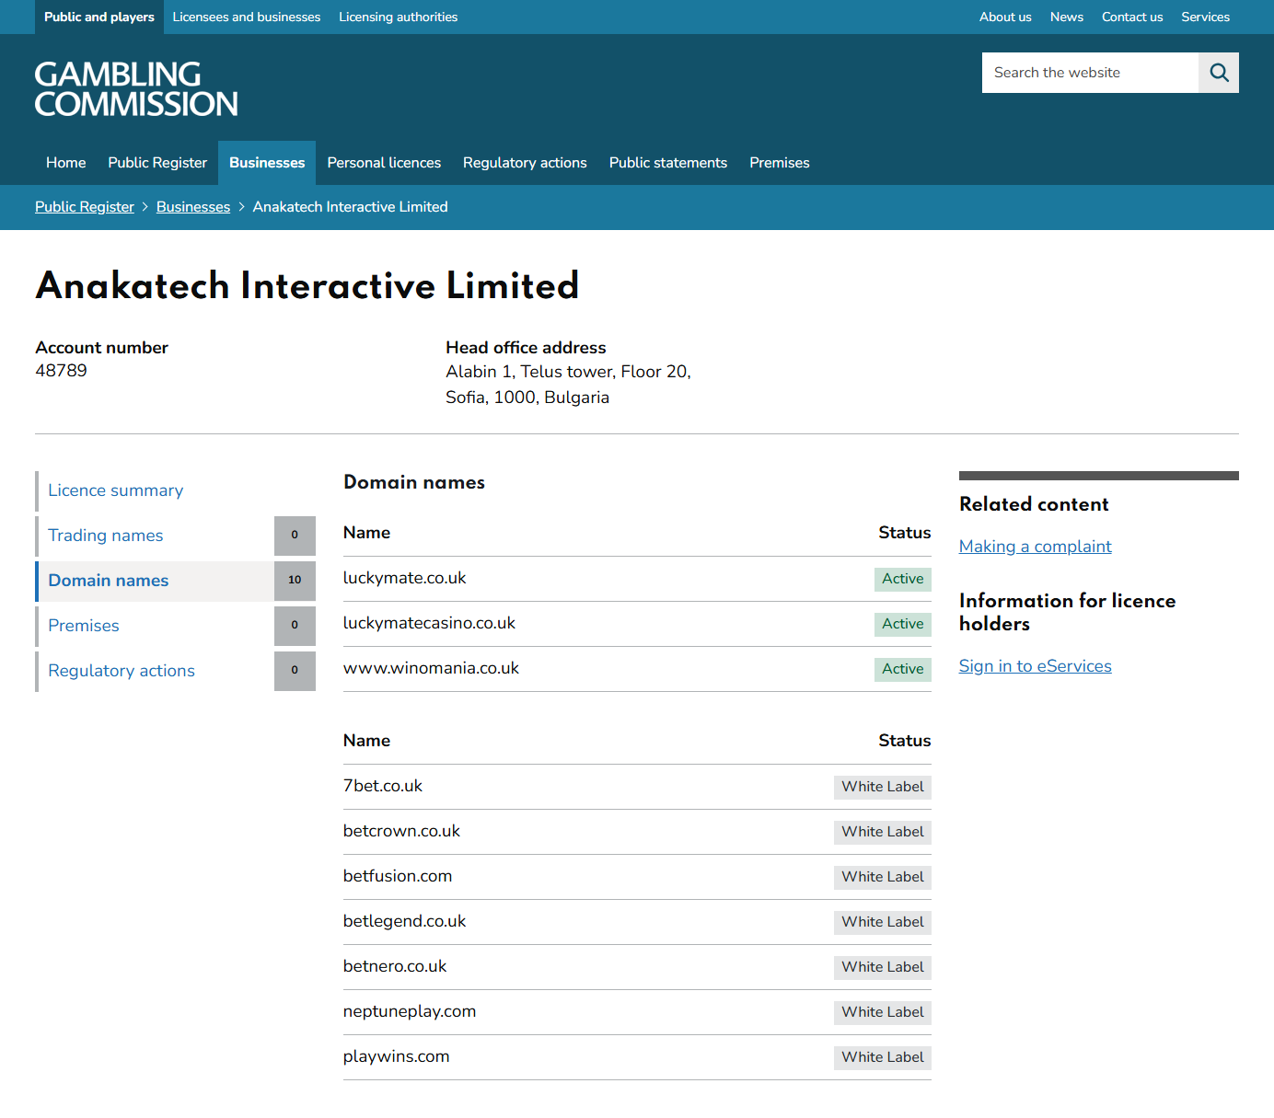The height and width of the screenshot is (1118, 1274).
Task: Click the Anakatech Interactive Limited page heading
Action: pyautogui.click(x=307, y=285)
